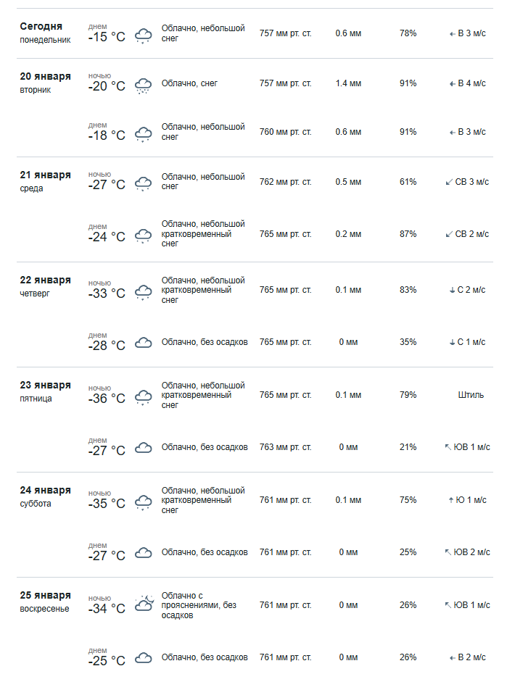Select the '23 января' date heading

45,385
